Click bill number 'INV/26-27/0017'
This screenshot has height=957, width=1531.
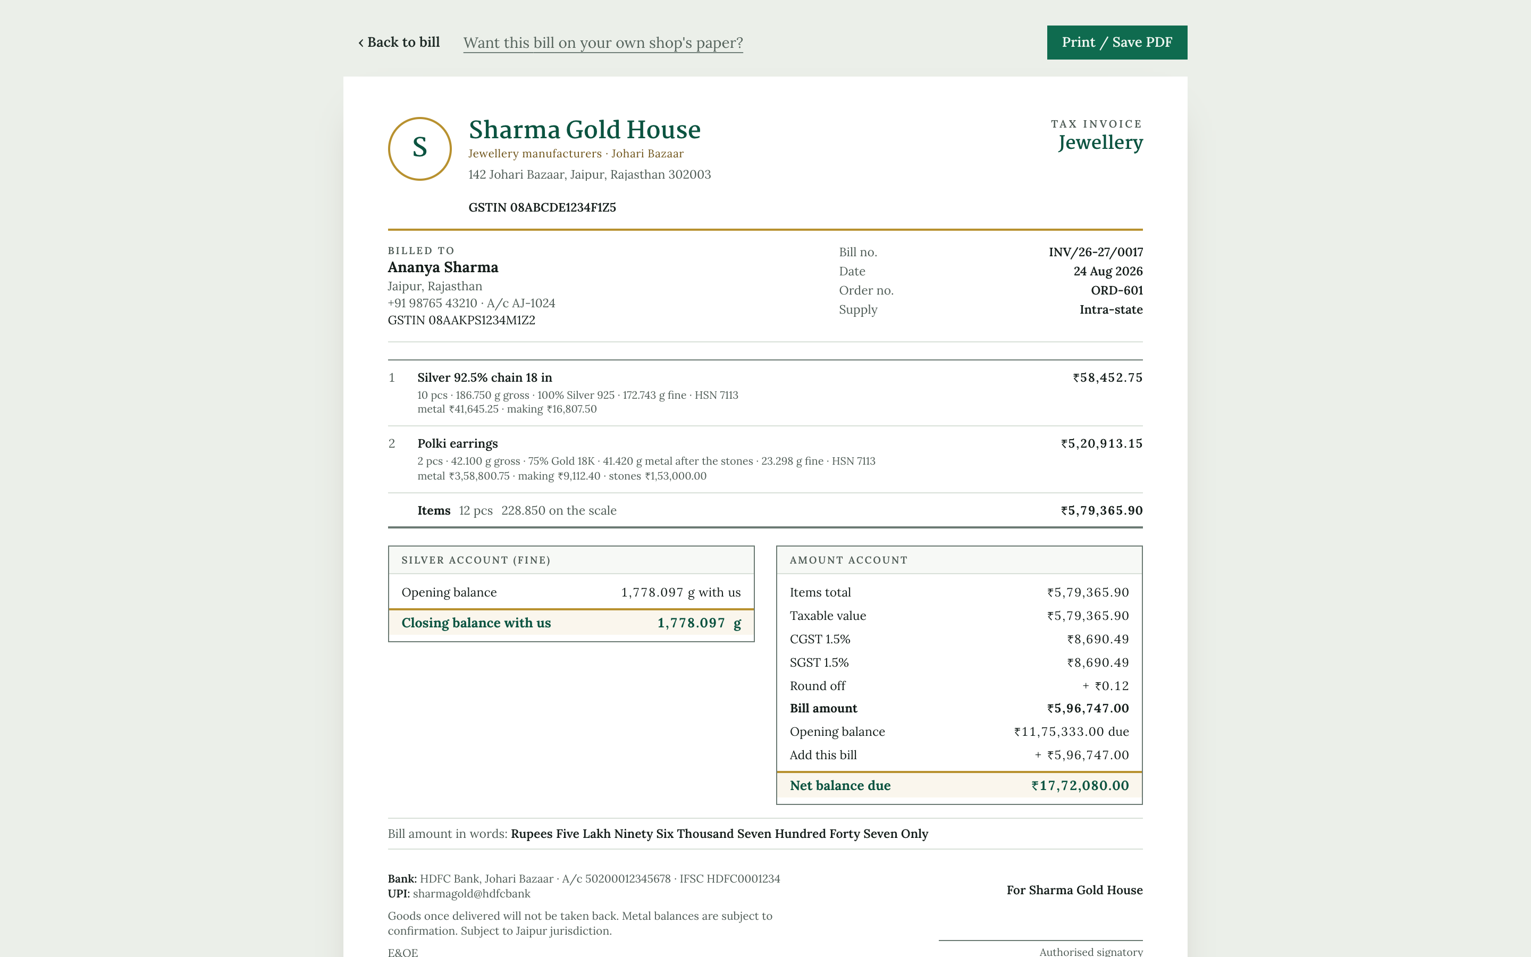pyautogui.click(x=1096, y=253)
